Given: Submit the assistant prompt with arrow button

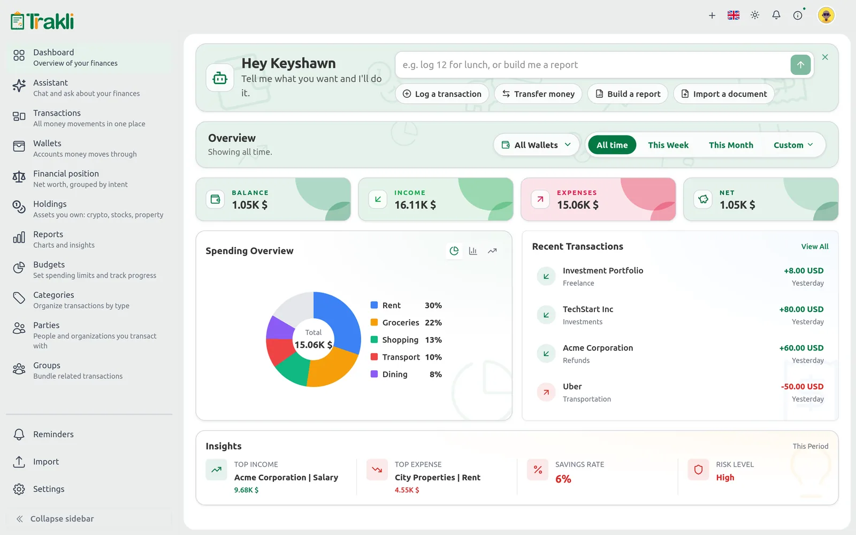Looking at the screenshot, I should point(800,65).
